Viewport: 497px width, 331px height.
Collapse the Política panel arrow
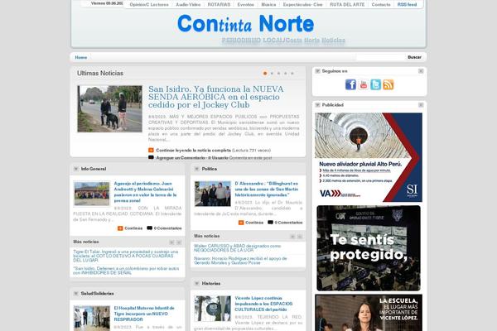(x=197, y=169)
